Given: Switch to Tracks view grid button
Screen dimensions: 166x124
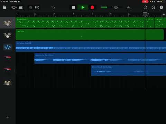Looking at the screenshot, I should pyautogui.click(x=21, y=8).
